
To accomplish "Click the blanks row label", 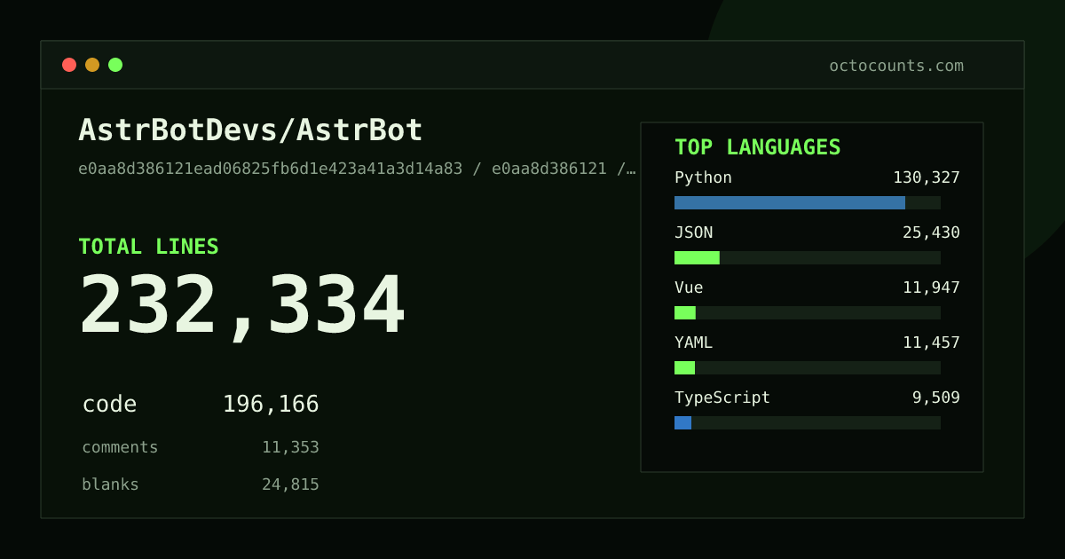I will (110, 484).
